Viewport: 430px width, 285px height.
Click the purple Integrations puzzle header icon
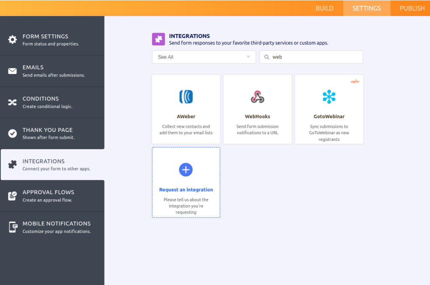click(x=158, y=39)
